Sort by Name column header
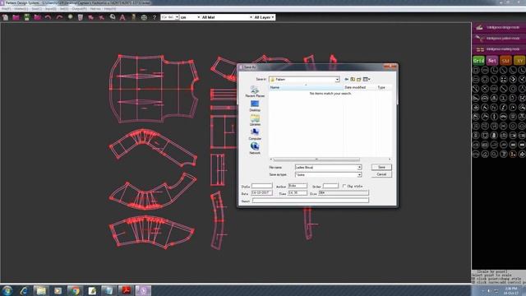Screen dimensions: 526x296 tap(306, 87)
